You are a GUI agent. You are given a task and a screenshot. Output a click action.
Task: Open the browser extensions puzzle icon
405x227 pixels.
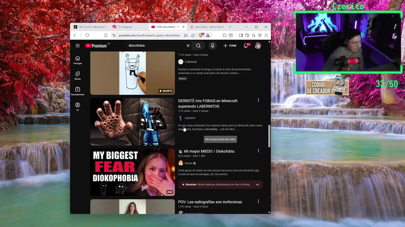pyautogui.click(x=224, y=35)
